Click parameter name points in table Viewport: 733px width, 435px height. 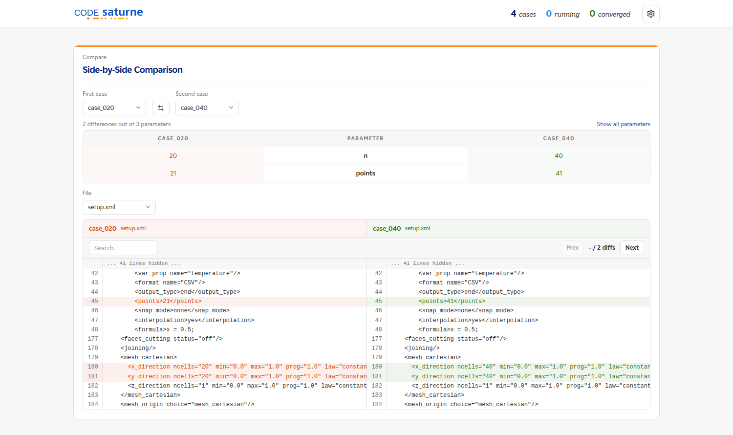pyautogui.click(x=366, y=174)
